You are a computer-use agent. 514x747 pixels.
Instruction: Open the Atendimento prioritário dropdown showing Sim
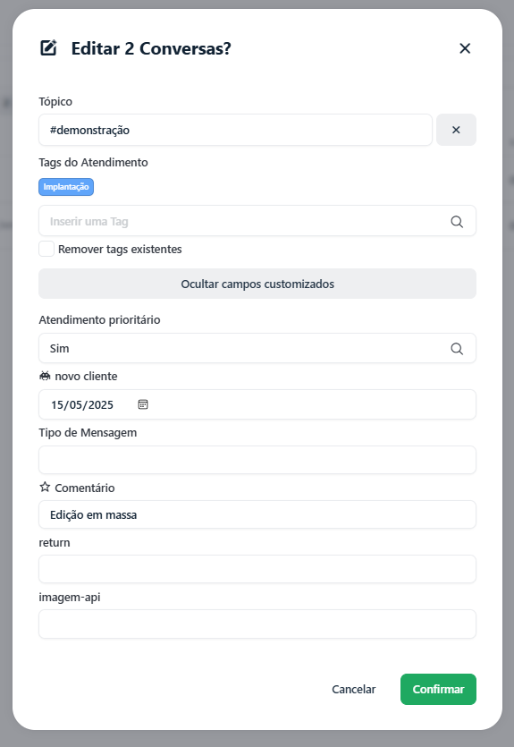[x=257, y=348]
